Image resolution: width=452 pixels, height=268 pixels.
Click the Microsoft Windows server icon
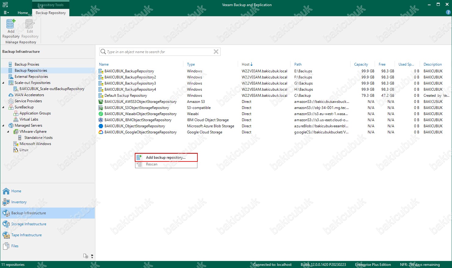click(x=16, y=144)
